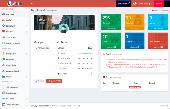Viewport: 170px width, 109px height.
Task: Select Siklus Tahunan in sidebar
Action: pos(12,87)
